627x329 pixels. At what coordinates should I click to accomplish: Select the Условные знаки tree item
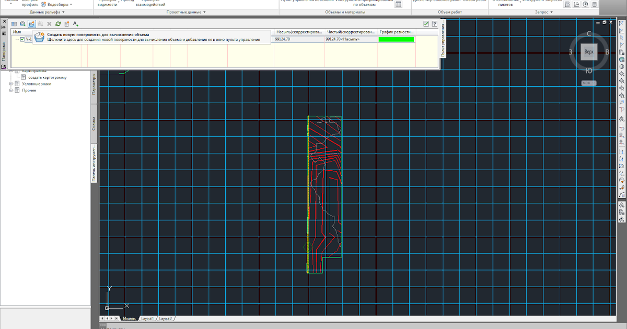pyautogui.click(x=37, y=84)
